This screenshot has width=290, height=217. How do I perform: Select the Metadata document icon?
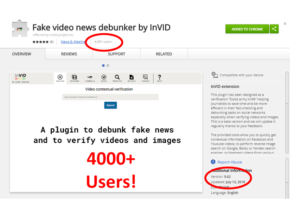[x=131, y=78]
